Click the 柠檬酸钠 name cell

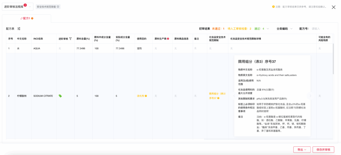23,96
